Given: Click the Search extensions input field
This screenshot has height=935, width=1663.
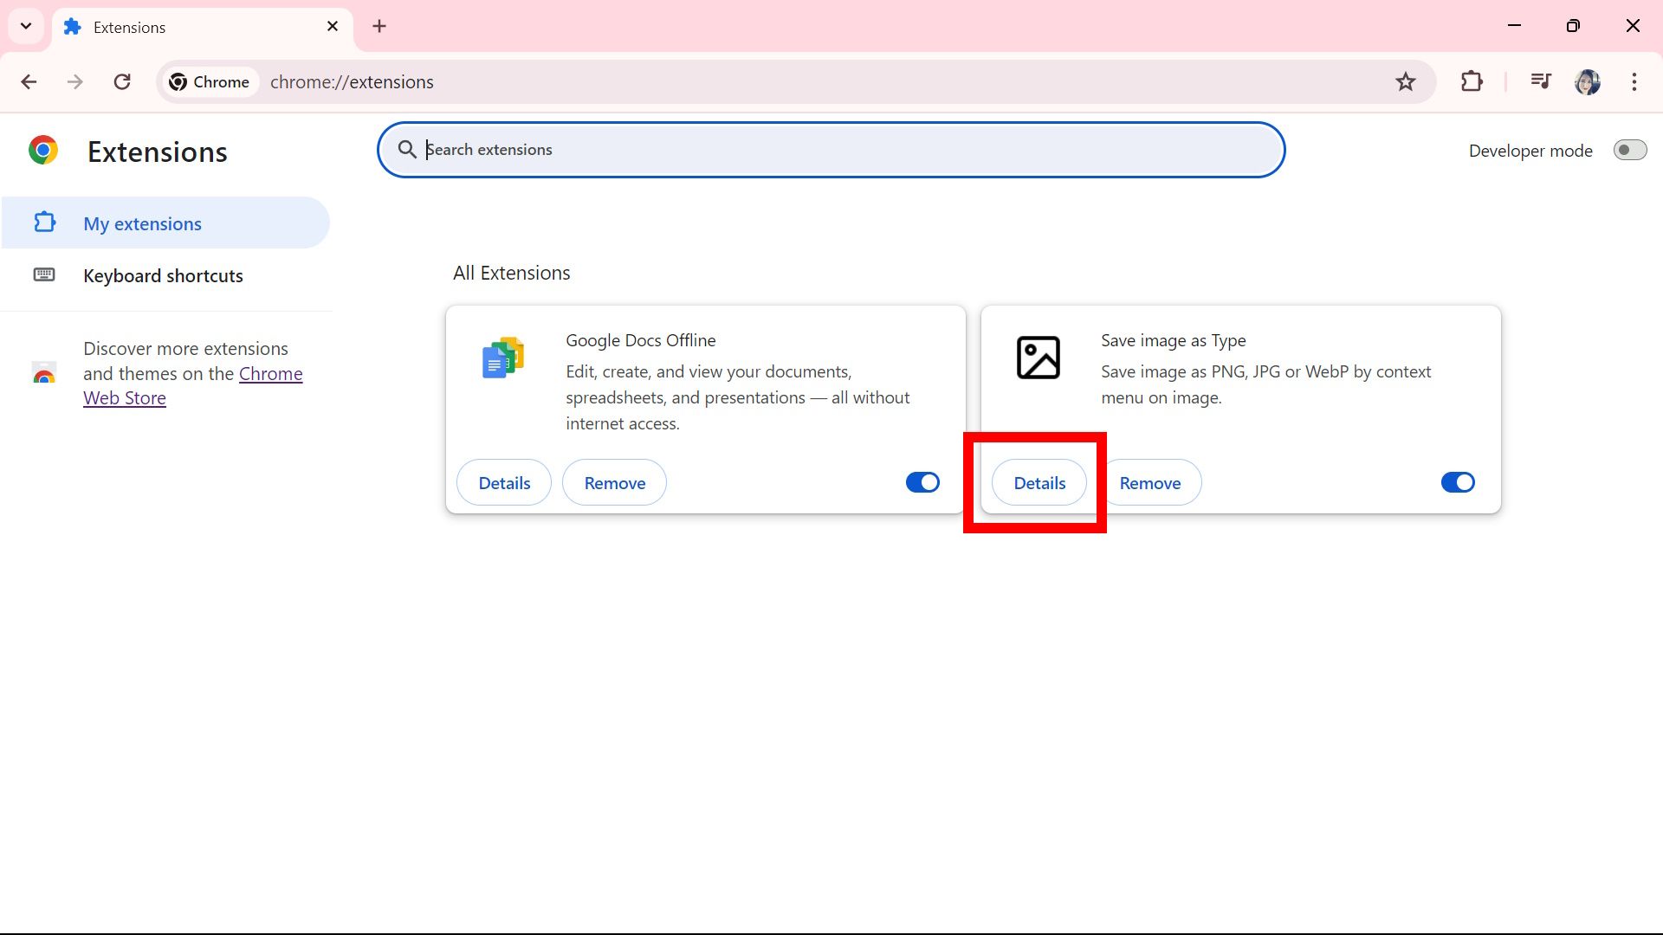Looking at the screenshot, I should tap(831, 150).
